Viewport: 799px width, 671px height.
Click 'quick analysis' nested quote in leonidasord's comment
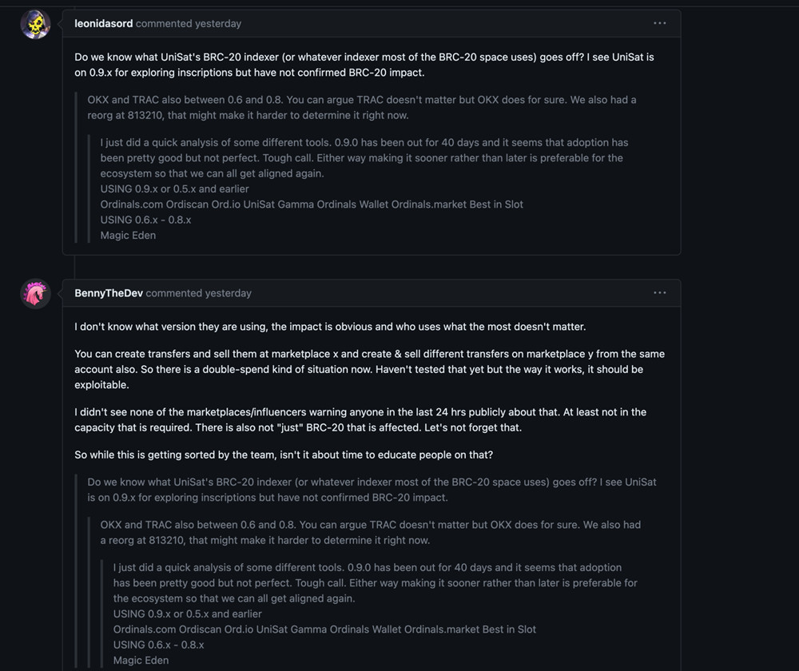pos(364,158)
